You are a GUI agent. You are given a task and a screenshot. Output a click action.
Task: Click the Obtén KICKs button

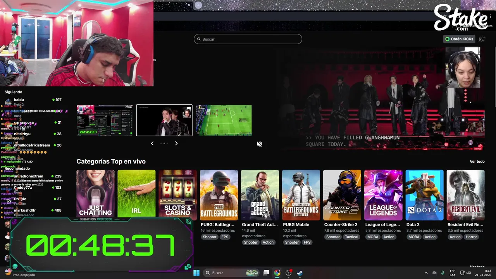tap(460, 39)
